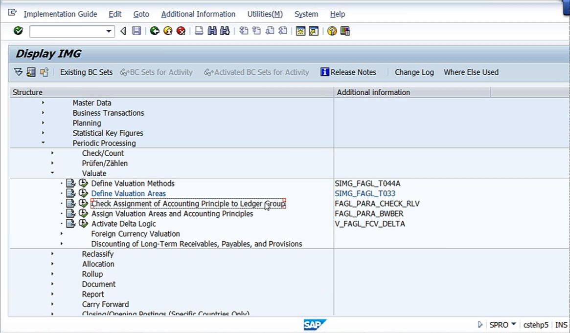The height and width of the screenshot is (333, 570).
Task: Click the window menu icon beside Implementation Guide
Action: click(12, 13)
